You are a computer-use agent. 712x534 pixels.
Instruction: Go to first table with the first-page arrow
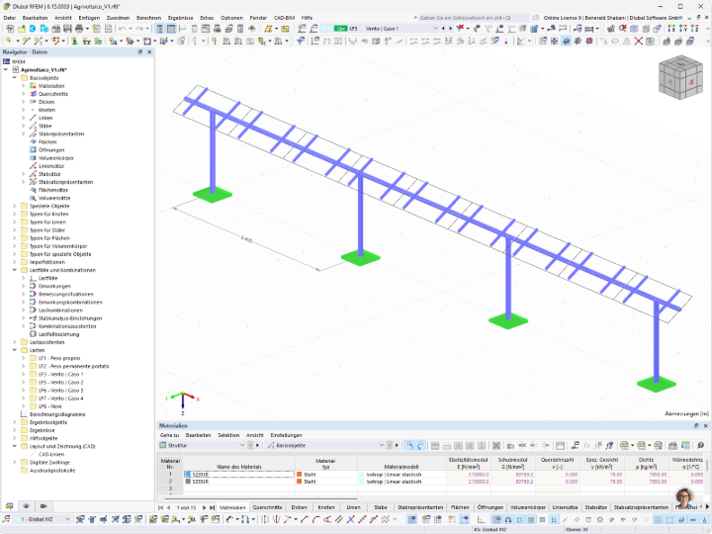[160, 507]
